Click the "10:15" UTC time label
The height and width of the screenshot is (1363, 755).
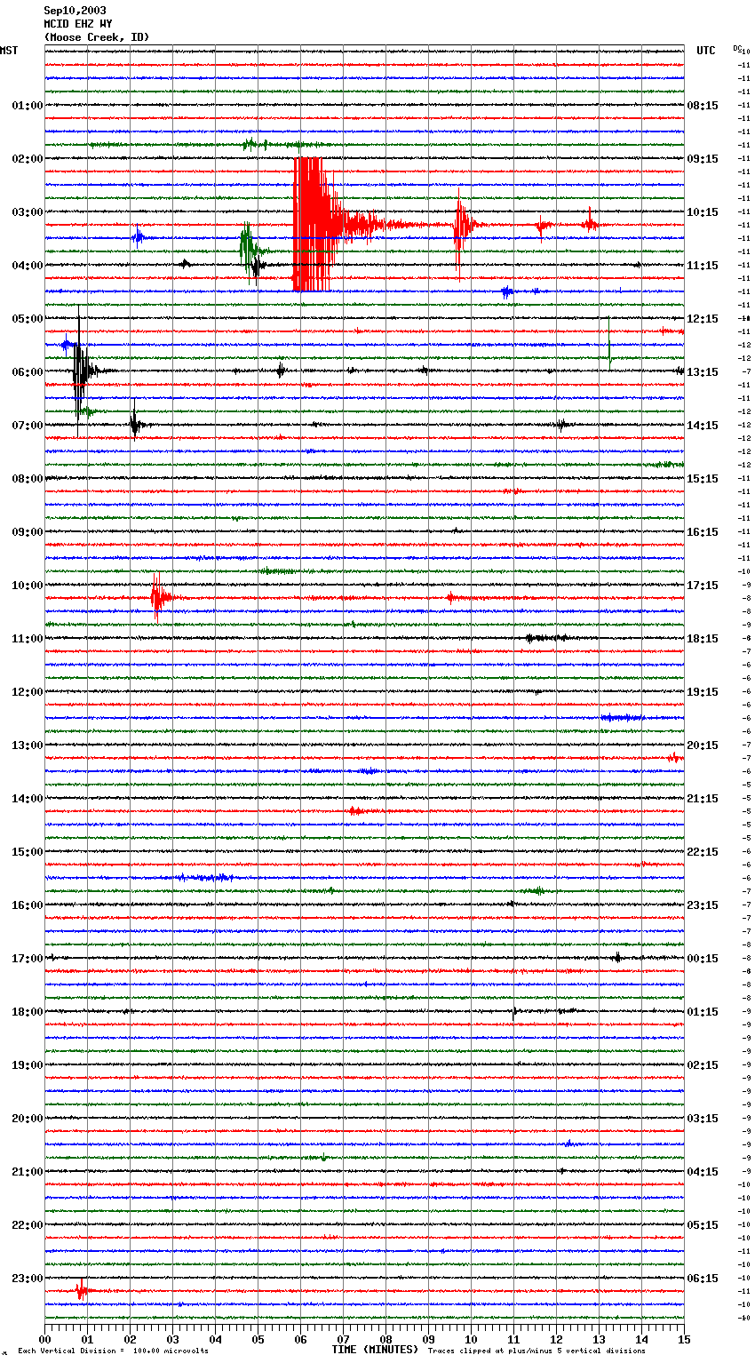703,212
